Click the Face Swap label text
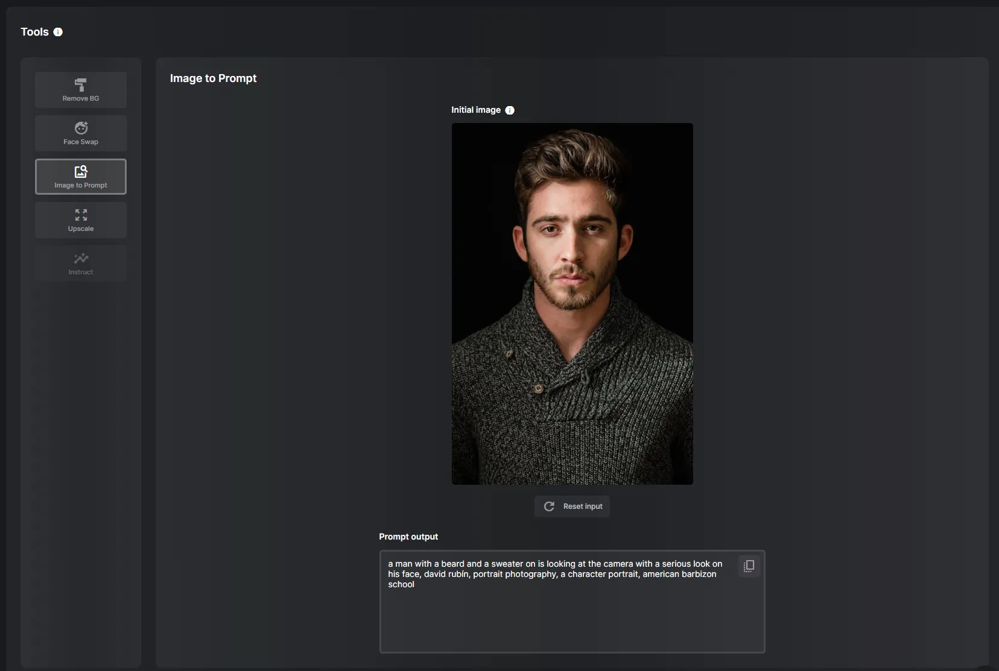This screenshot has width=999, height=671. click(81, 142)
